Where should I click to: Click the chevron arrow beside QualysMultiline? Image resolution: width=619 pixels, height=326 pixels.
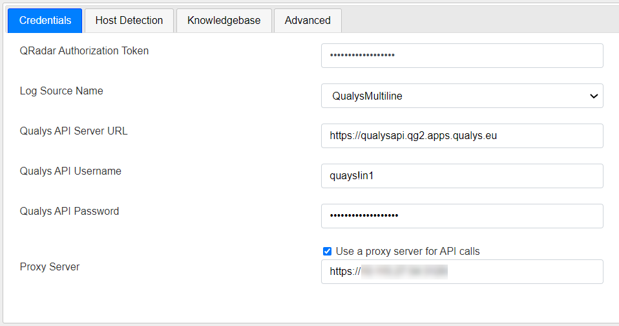tap(593, 96)
